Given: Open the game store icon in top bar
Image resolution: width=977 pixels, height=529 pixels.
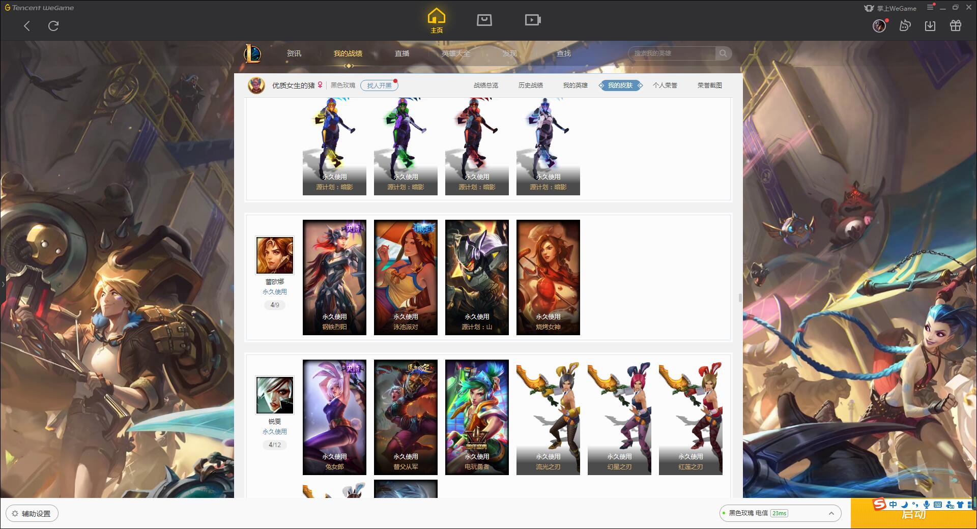Looking at the screenshot, I should click(484, 20).
